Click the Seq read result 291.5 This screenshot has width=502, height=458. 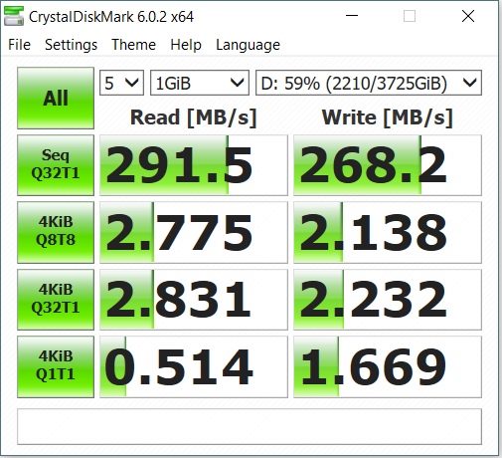pyautogui.click(x=194, y=165)
